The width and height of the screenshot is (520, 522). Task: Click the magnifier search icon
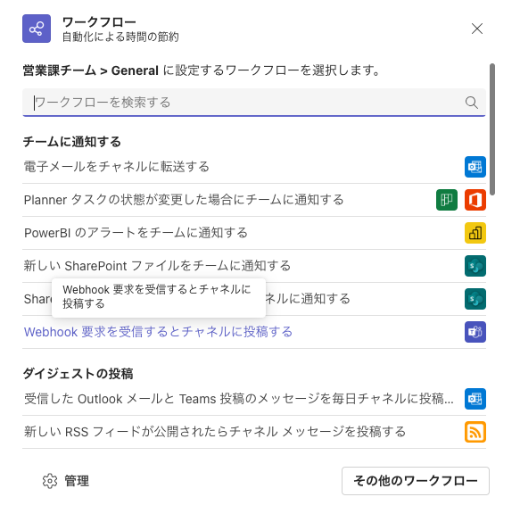pyautogui.click(x=472, y=103)
